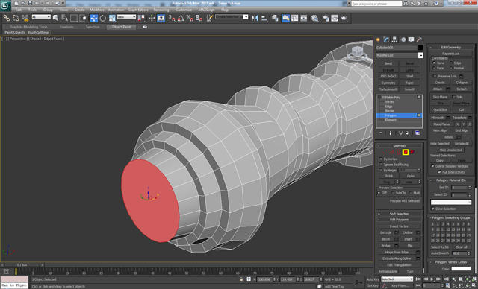Viewport: 478px width, 289px height.
Task: Click the time slider 0 / 100
Action: [22, 265]
